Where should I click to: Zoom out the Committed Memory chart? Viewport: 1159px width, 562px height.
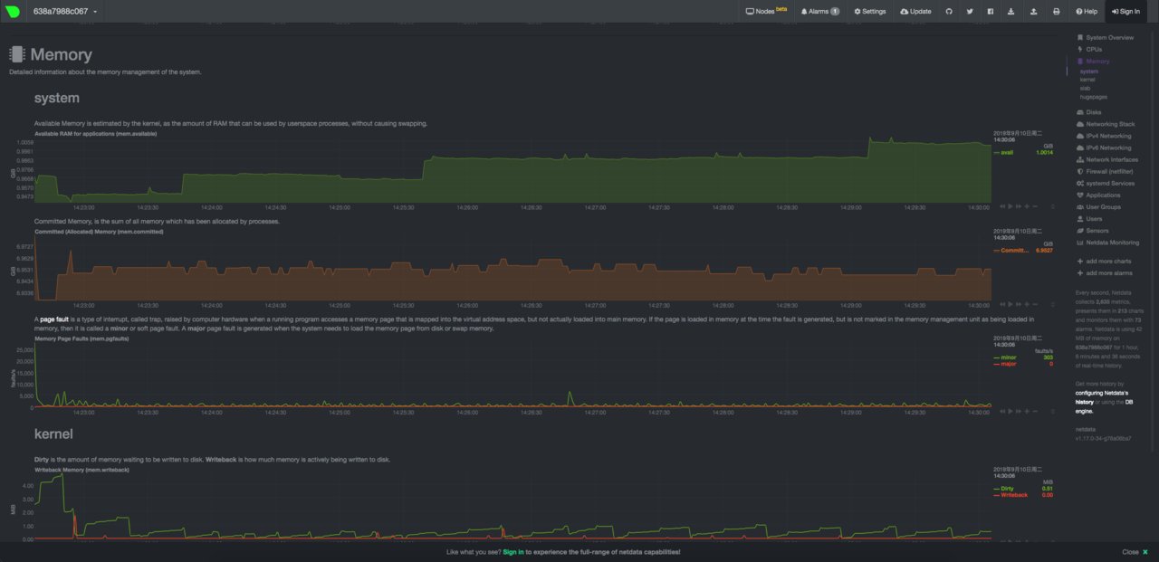(x=1035, y=304)
